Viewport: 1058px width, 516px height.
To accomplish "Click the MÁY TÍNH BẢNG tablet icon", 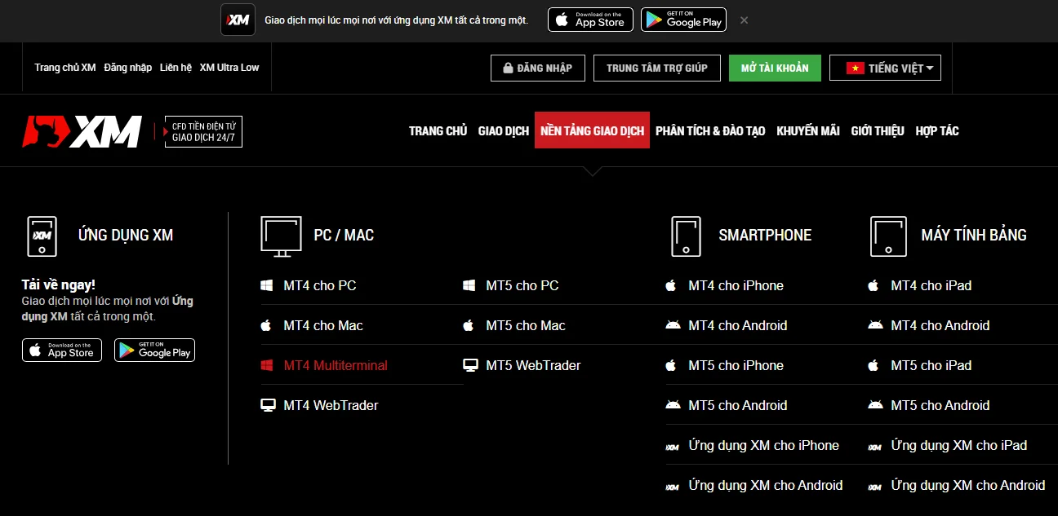I will pyautogui.click(x=889, y=236).
